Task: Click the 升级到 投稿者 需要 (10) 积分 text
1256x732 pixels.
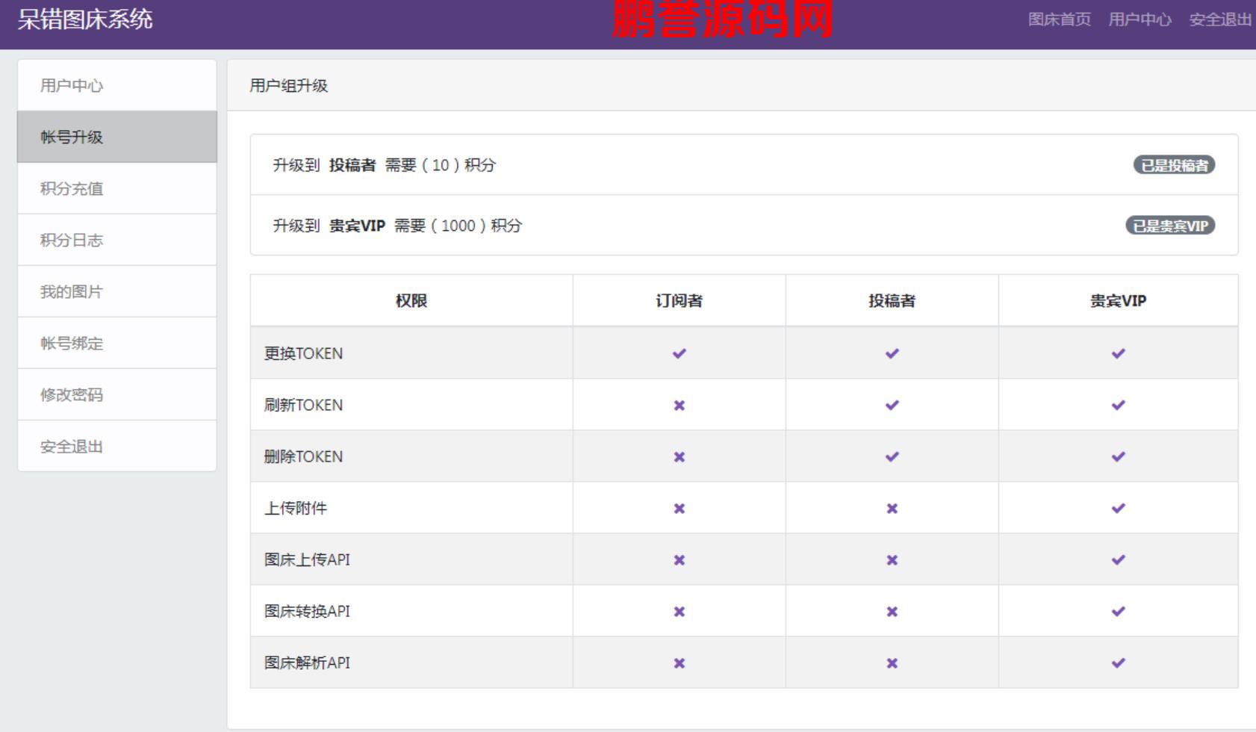Action: (384, 165)
